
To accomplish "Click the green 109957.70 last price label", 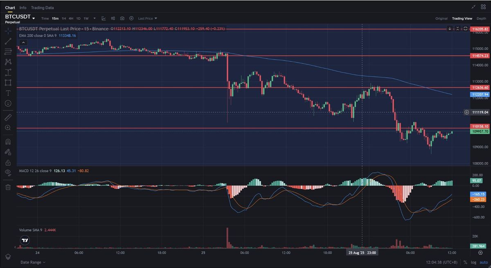I will coord(480,132).
